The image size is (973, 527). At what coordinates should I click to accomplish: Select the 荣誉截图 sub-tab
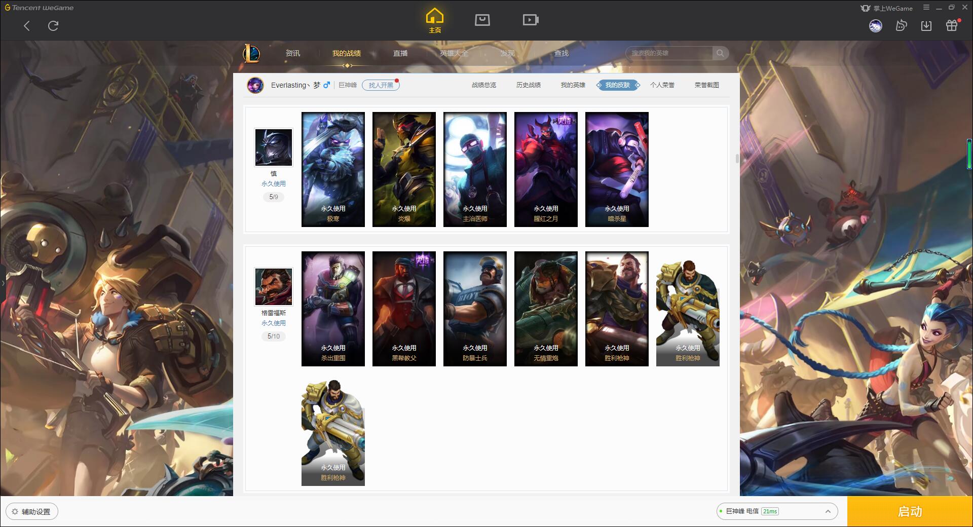[707, 85]
